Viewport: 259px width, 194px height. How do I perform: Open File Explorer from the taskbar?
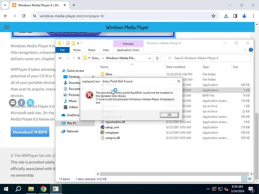(x=31, y=189)
